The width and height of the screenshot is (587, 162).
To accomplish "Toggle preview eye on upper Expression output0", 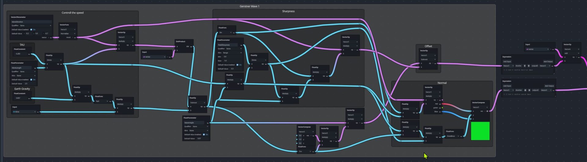I will click(x=552, y=66).
